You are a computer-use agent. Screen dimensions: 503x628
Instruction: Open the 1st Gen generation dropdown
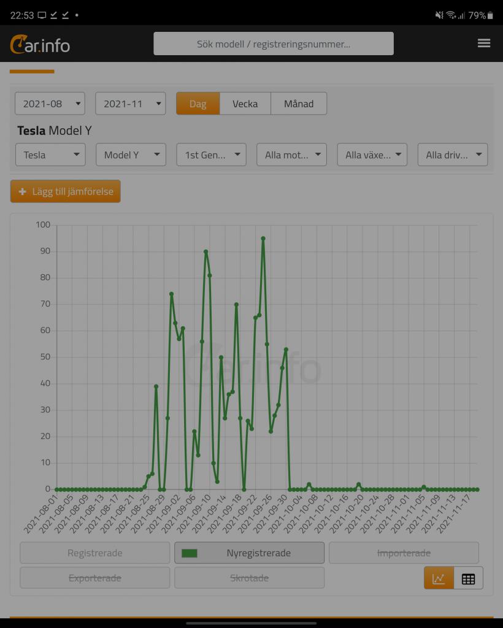click(212, 155)
